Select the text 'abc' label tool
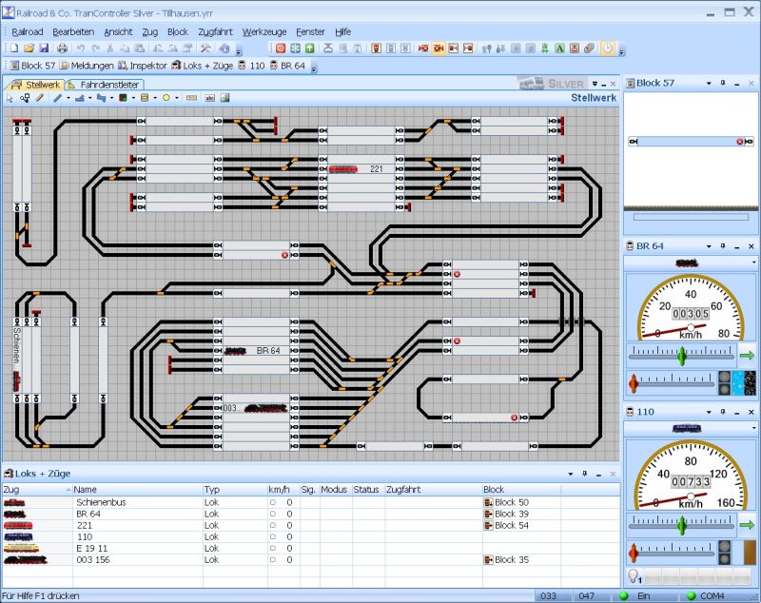 [x=209, y=98]
